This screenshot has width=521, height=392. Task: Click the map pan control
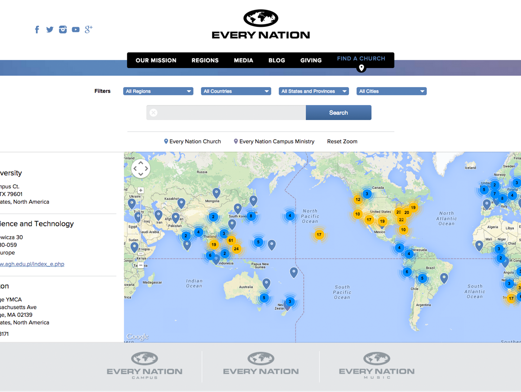tap(141, 169)
